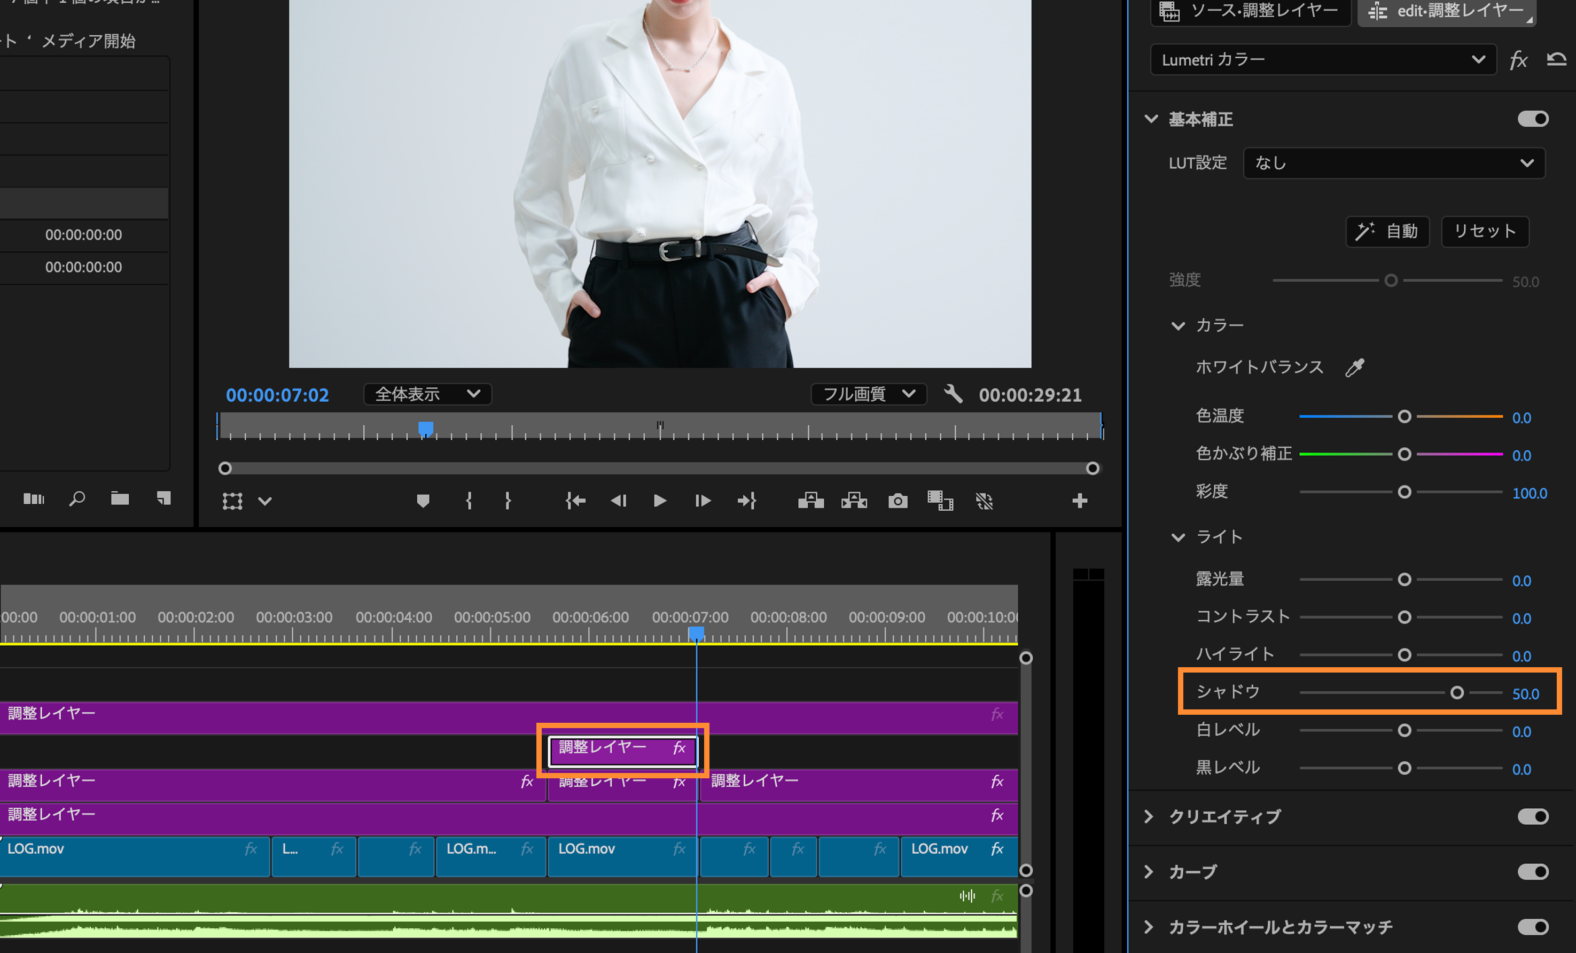This screenshot has height=953, width=1576.
Task: Click the Export Frame camera icon
Action: pyautogui.click(x=898, y=501)
